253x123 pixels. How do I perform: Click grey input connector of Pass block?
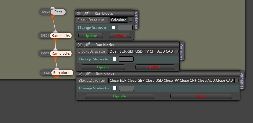[53, 8]
